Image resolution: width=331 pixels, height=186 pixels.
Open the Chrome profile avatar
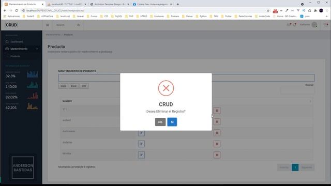point(321,10)
